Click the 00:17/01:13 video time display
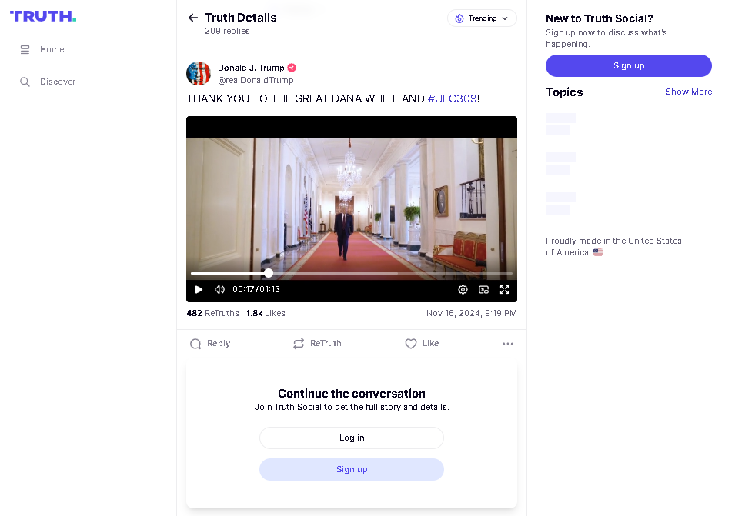This screenshot has width=745, height=516. click(256, 290)
